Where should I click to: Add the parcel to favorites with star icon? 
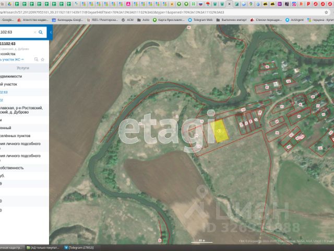tap(43, 60)
